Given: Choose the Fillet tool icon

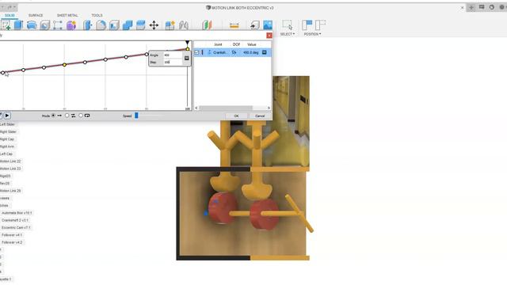Looking at the screenshot, I should (101, 25).
